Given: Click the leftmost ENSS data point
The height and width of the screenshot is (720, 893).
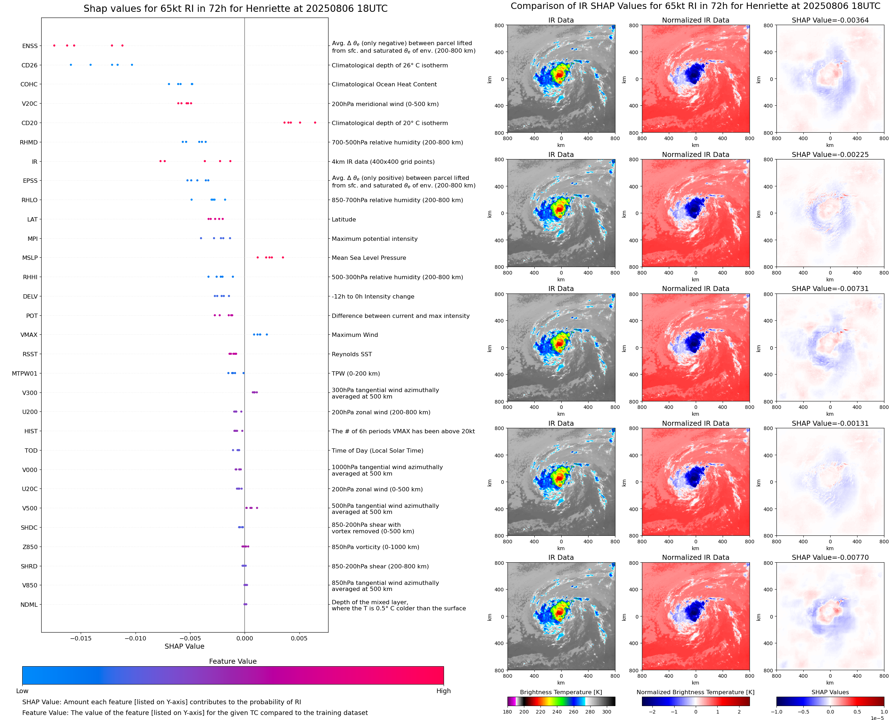Looking at the screenshot, I should point(55,45).
